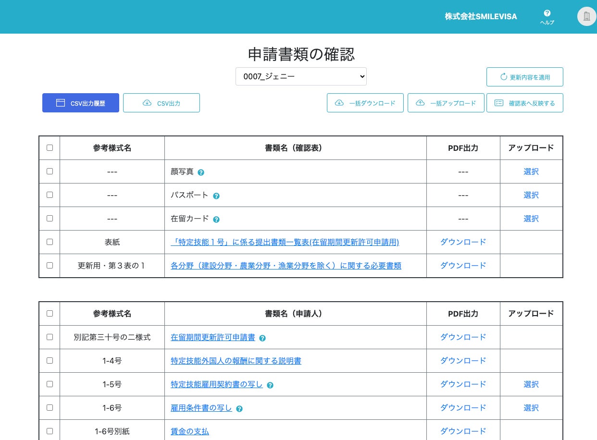Click help icon beside 在留カード
The image size is (597, 440).
click(x=216, y=220)
